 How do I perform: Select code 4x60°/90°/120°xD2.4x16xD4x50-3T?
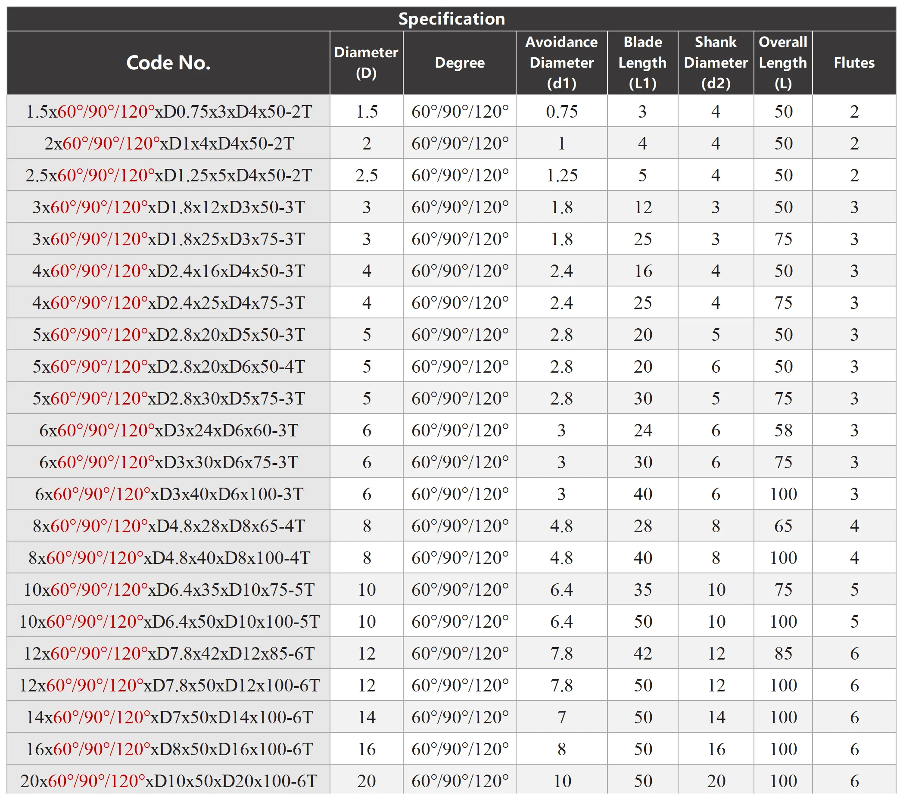[x=169, y=271]
